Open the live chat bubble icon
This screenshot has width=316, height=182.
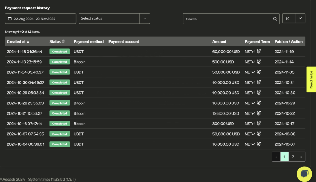tap(304, 174)
